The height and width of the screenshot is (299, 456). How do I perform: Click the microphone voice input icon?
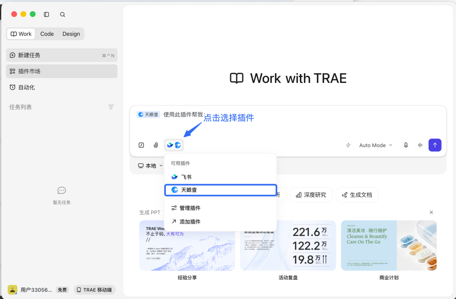pos(406,145)
